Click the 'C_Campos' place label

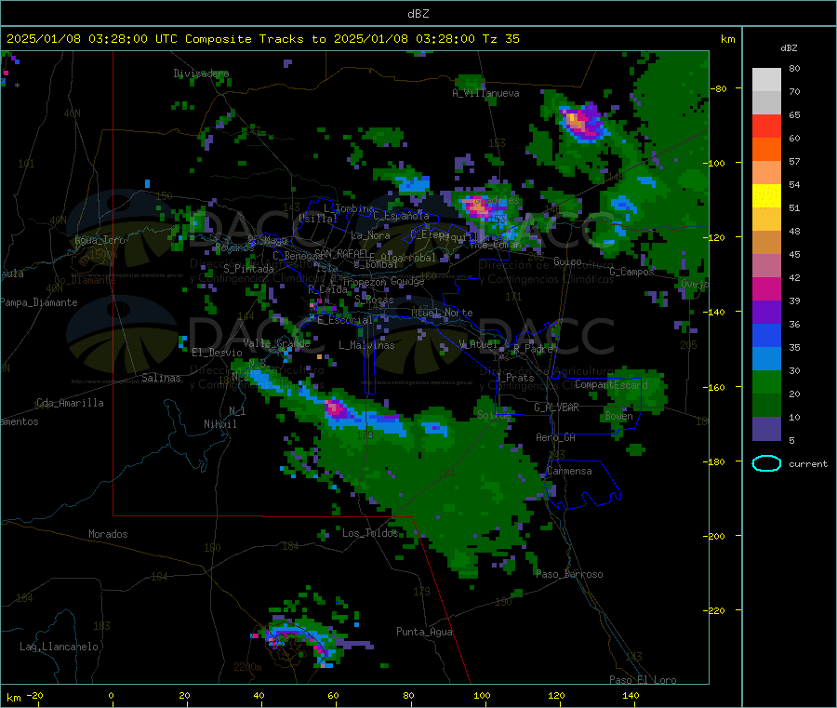[x=631, y=272]
